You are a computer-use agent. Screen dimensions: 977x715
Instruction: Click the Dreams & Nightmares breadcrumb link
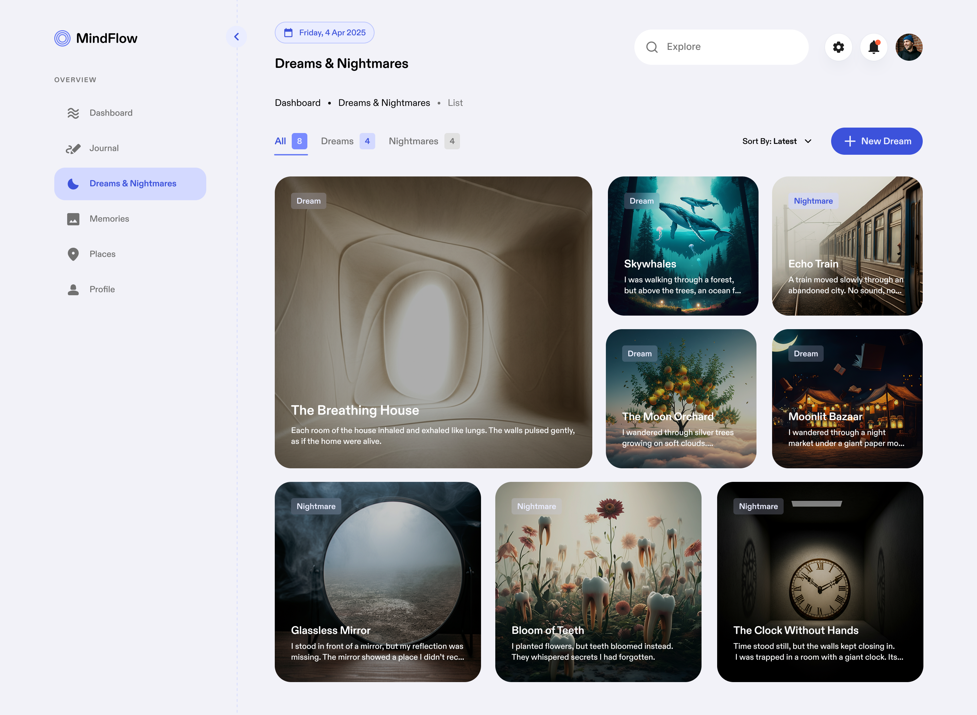pyautogui.click(x=384, y=103)
